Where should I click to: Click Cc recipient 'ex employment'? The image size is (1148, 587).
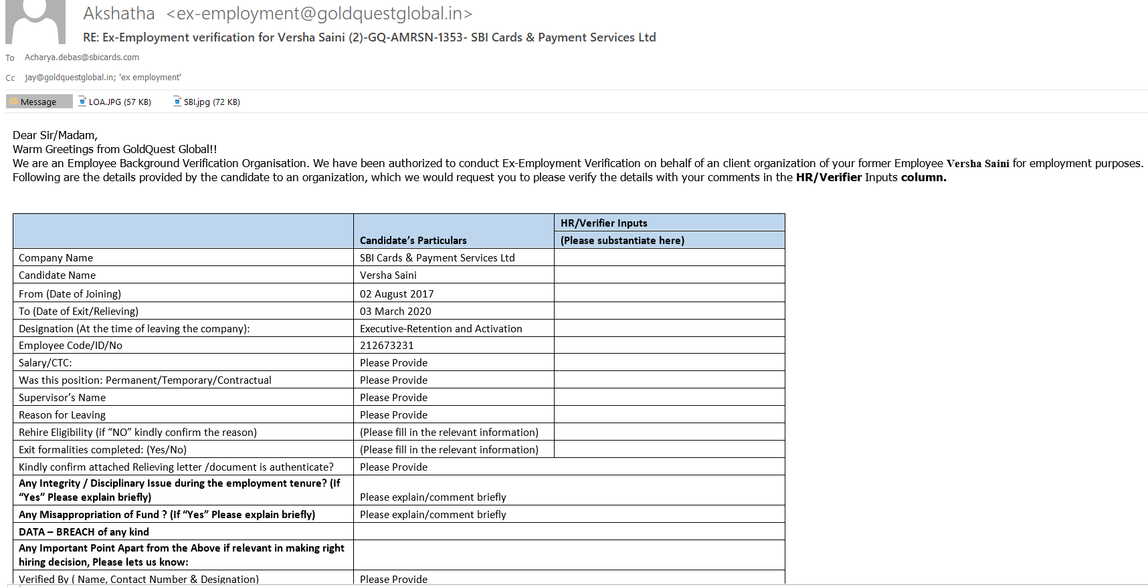tap(150, 78)
